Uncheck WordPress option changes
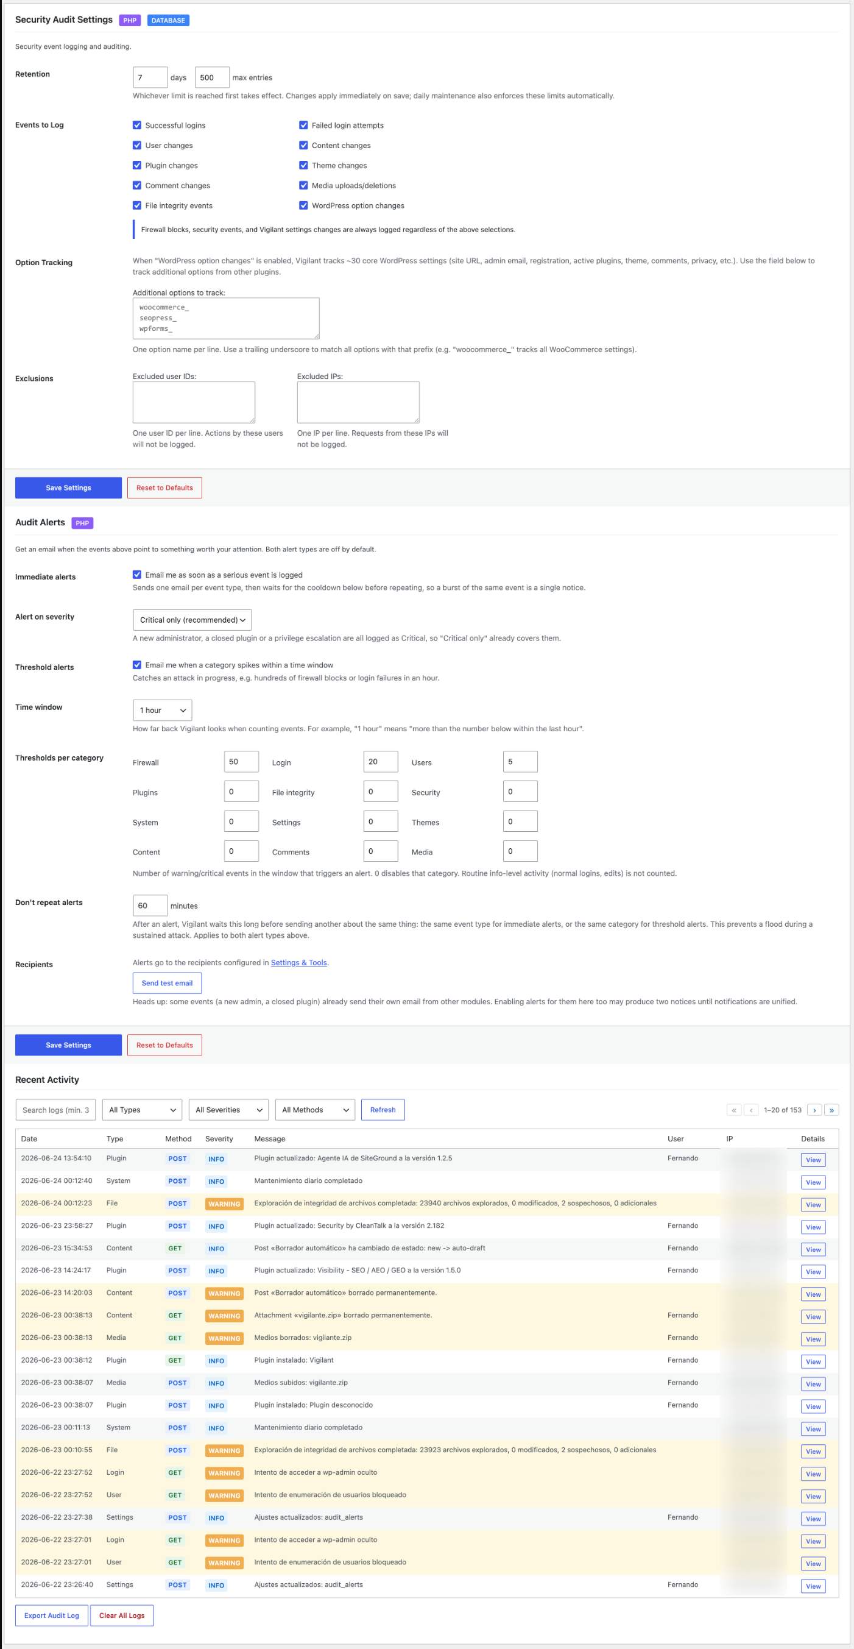This screenshot has height=1649, width=854. [303, 205]
